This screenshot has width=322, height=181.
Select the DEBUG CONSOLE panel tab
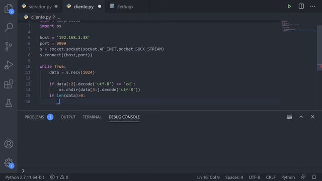click(124, 117)
